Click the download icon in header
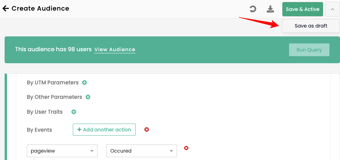This screenshot has height=160, width=340. click(270, 9)
